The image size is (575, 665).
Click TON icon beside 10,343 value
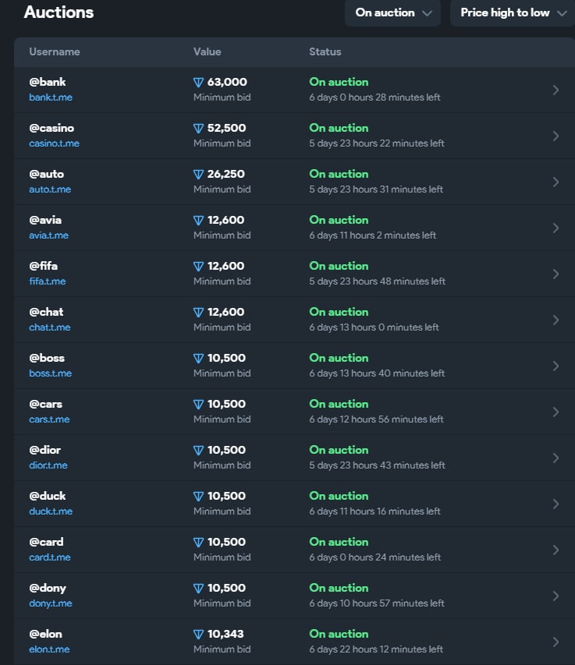point(198,634)
